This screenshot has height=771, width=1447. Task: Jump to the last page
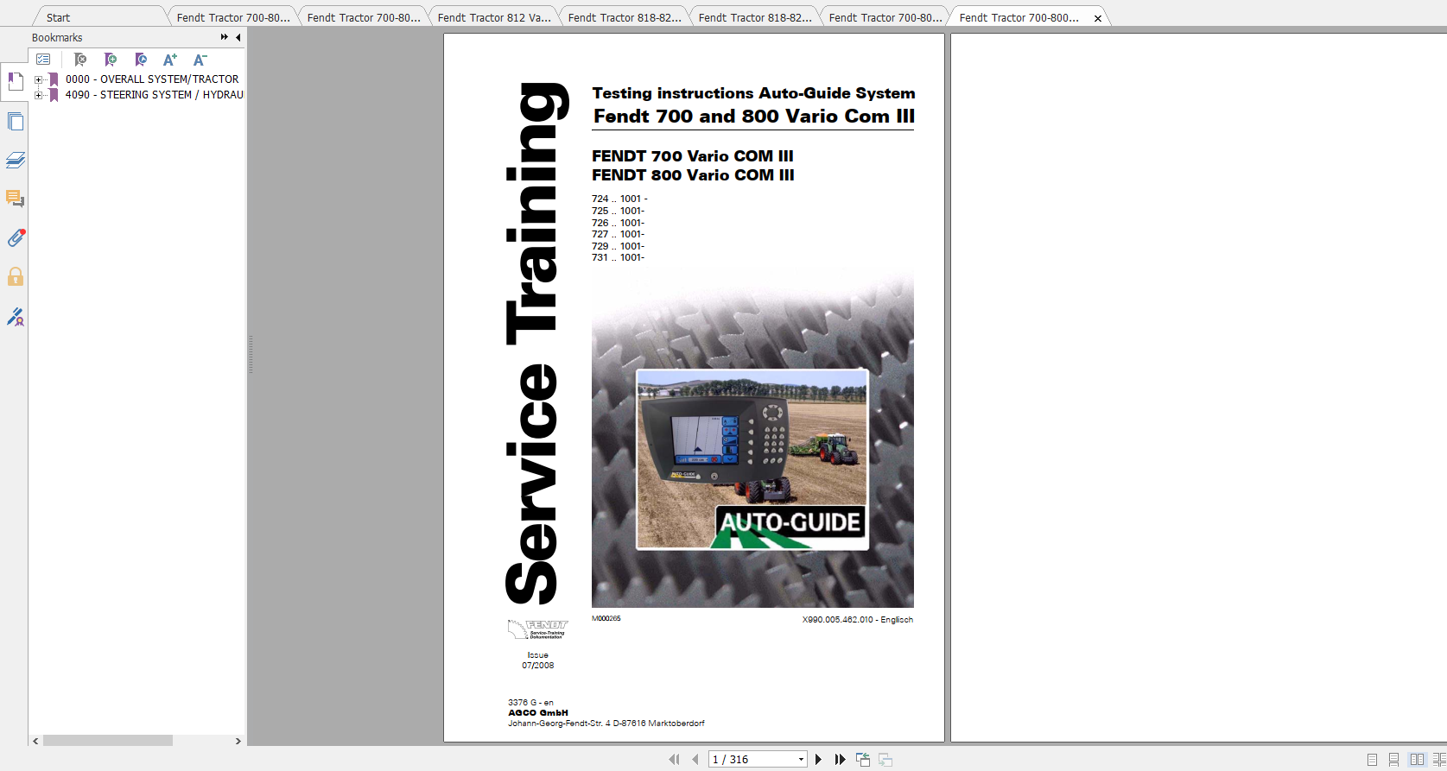(x=840, y=759)
